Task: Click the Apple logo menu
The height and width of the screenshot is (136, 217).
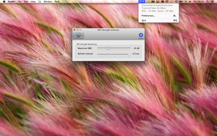Action: click(4, 2)
